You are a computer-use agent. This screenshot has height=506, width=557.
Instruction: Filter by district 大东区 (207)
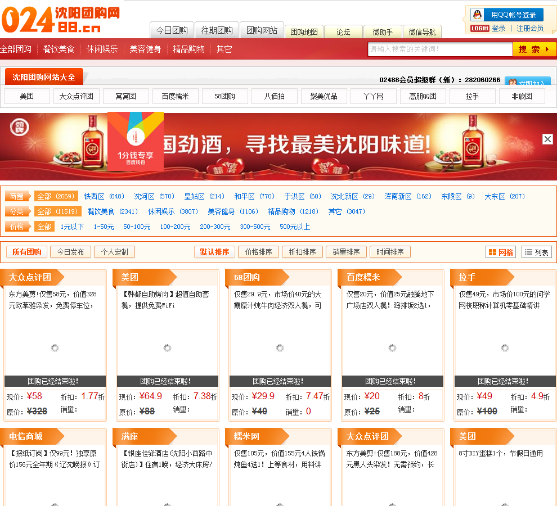click(505, 196)
